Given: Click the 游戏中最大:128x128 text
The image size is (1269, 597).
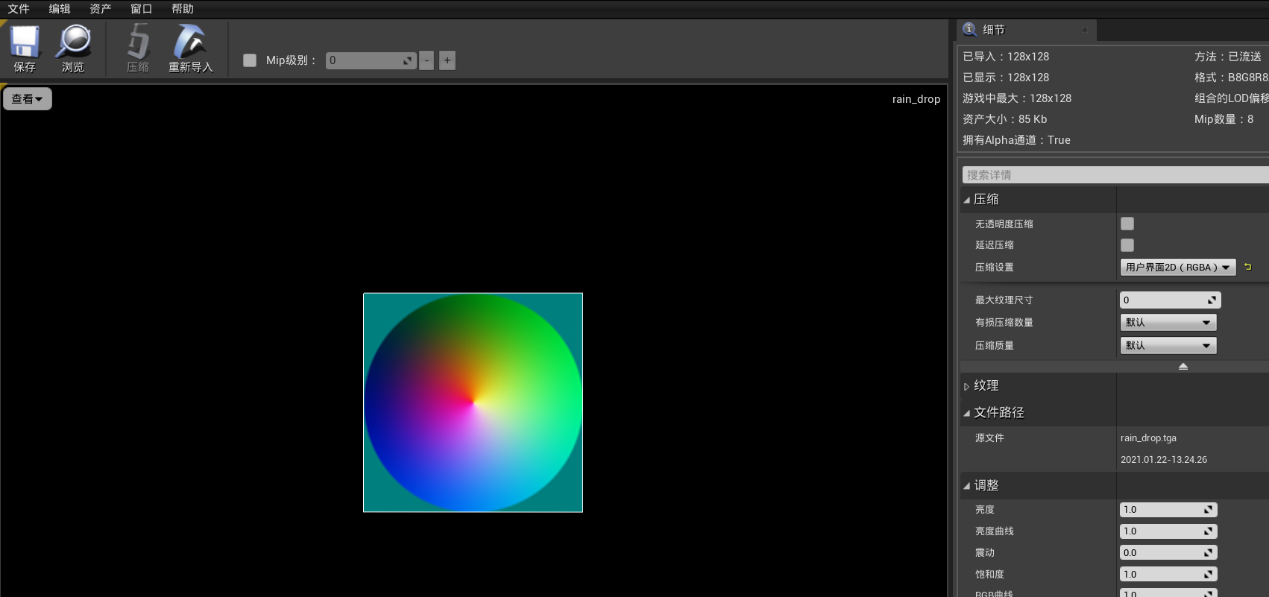Looking at the screenshot, I should 1017,98.
